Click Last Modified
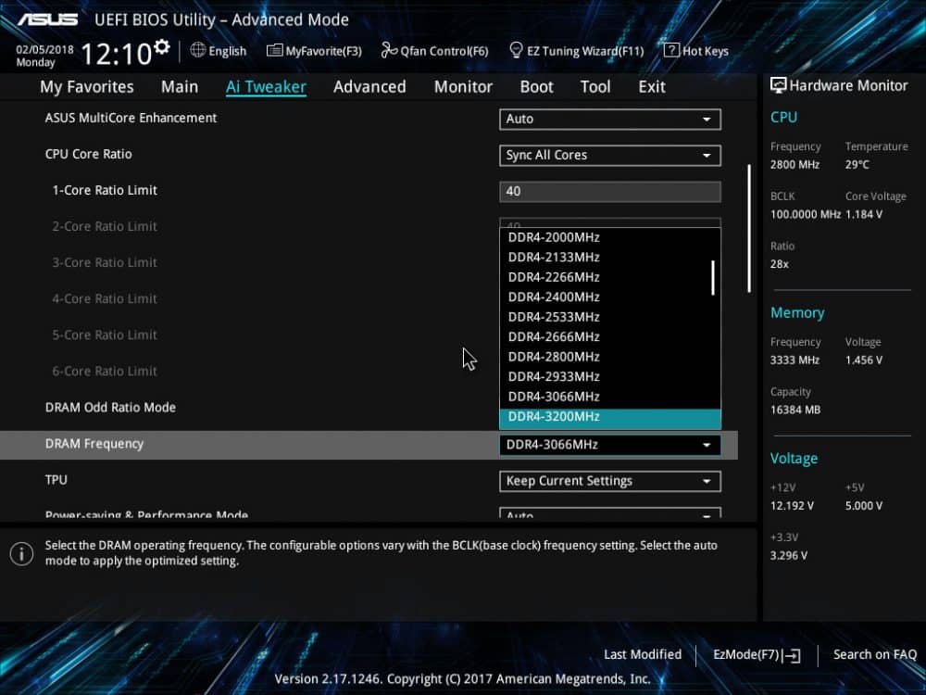This screenshot has width=926, height=695. 643,655
